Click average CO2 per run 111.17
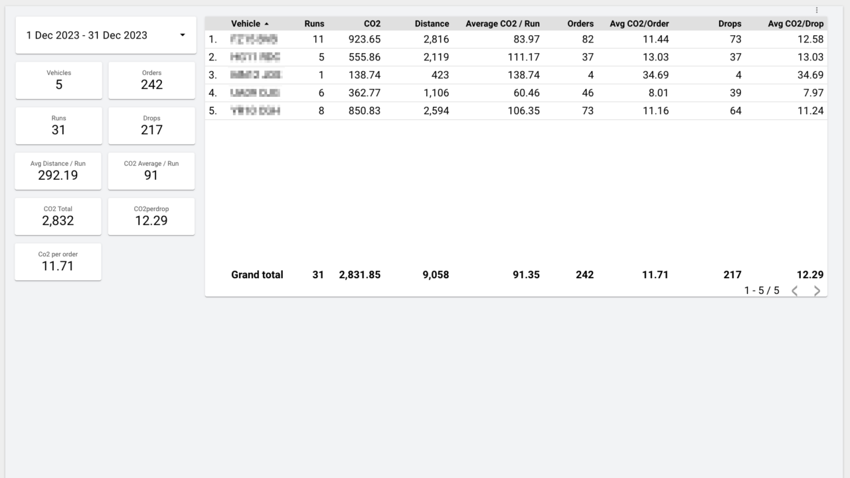This screenshot has height=478, width=850. [x=524, y=57]
